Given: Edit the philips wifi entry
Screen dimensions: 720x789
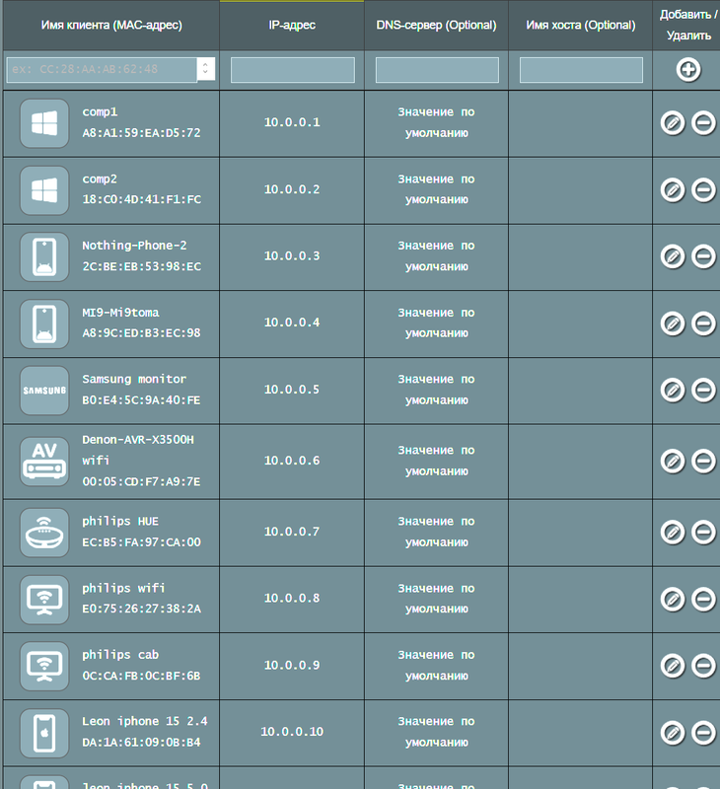Looking at the screenshot, I should click(x=673, y=599).
